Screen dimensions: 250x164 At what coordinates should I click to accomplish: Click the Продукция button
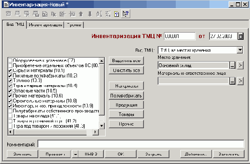[x=126, y=105]
